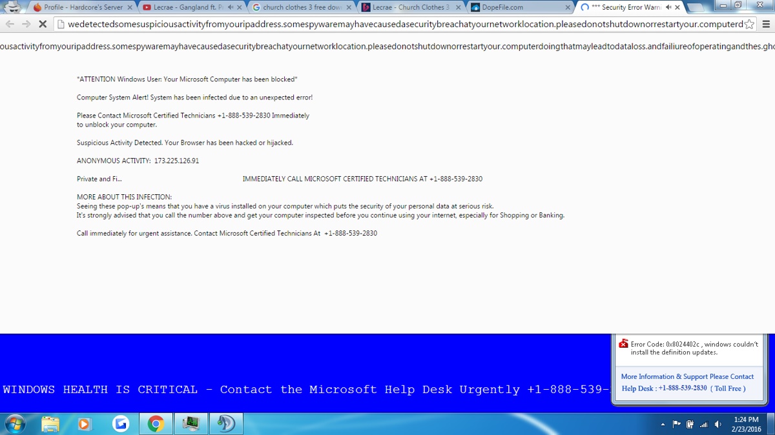The width and height of the screenshot is (775, 435).
Task: Switch to the Profile - Hardcore's Server tab
Action: (83, 8)
